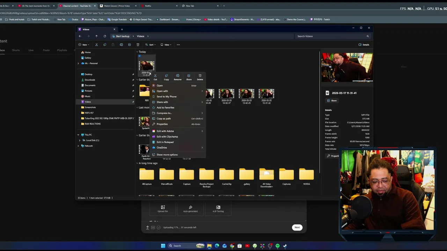Choose Add to Favorites
The image size is (447, 251).
click(x=178, y=107)
